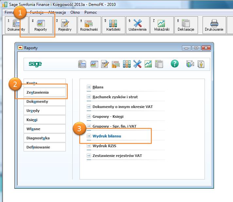Screen dimensions: 233x202
Task: Open Wydruk RZiS report
Action: [x=104, y=146]
